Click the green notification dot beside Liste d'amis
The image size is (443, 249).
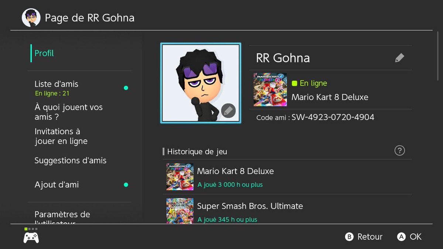pyautogui.click(x=126, y=88)
